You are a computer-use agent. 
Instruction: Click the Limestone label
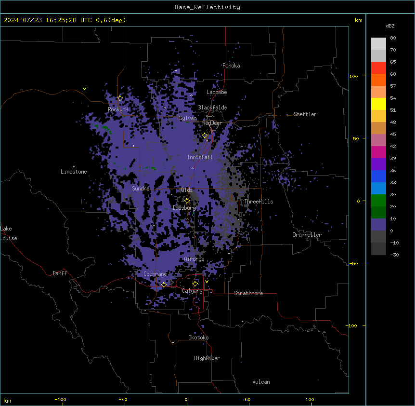pyautogui.click(x=74, y=172)
